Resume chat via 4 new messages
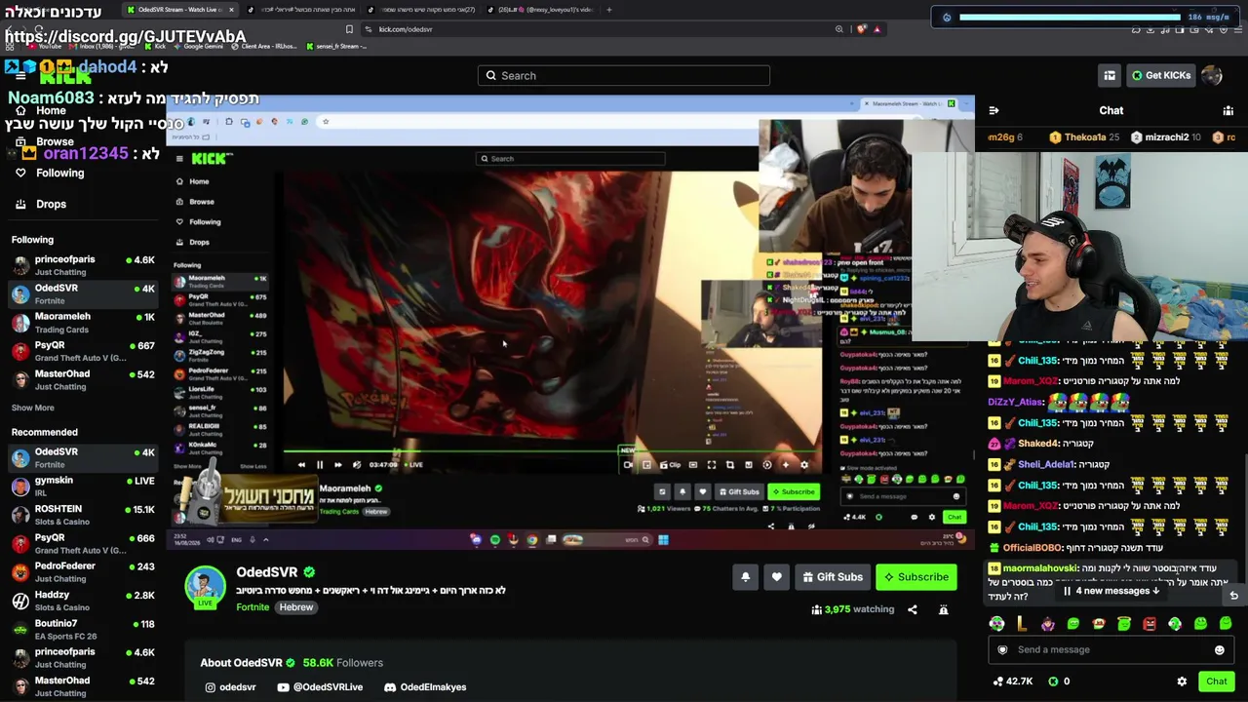 1111,591
